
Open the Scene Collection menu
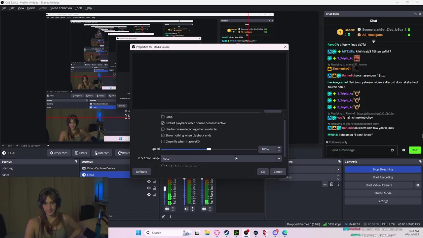[61, 8]
